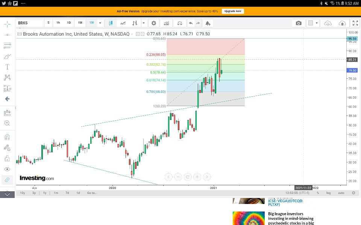The height and width of the screenshot is (225, 361).
Task: Select the 1M interval
Action: point(80,23)
